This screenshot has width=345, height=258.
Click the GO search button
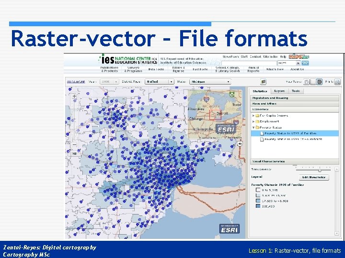pyautogui.click(x=305, y=63)
